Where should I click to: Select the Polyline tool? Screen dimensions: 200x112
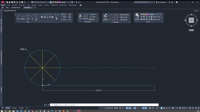(x=22, y=17)
